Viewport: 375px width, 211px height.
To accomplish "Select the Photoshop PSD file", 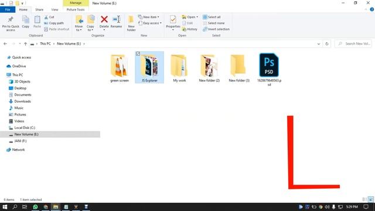I will 269,69.
